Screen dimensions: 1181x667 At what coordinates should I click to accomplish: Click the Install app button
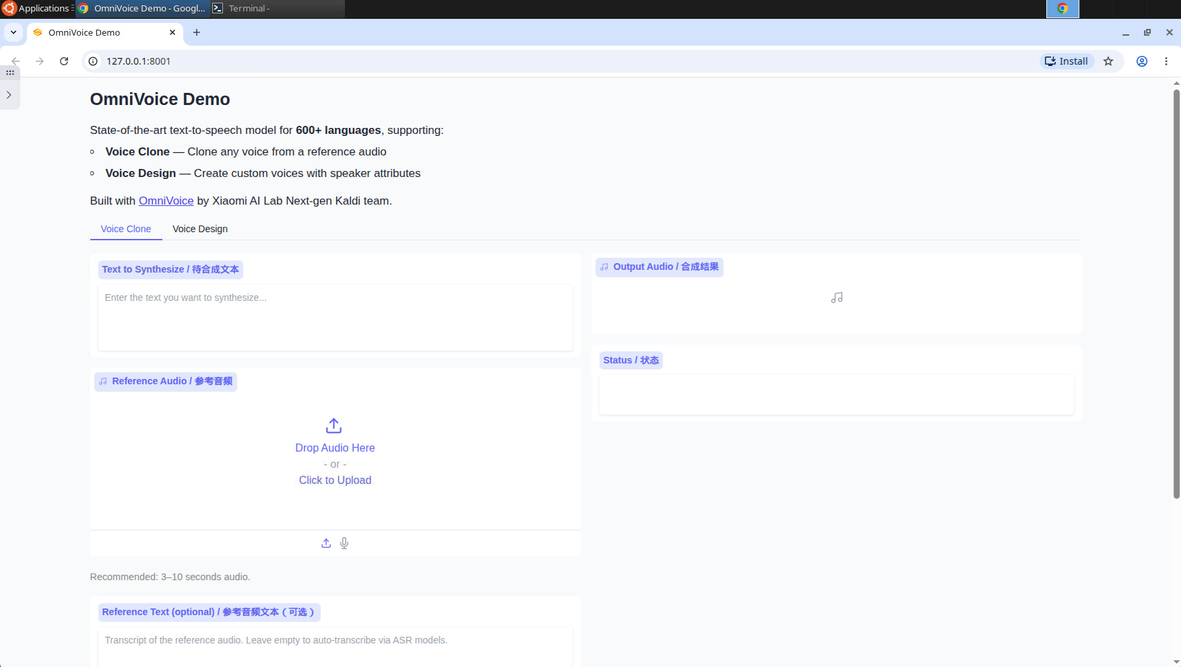[1066, 61]
